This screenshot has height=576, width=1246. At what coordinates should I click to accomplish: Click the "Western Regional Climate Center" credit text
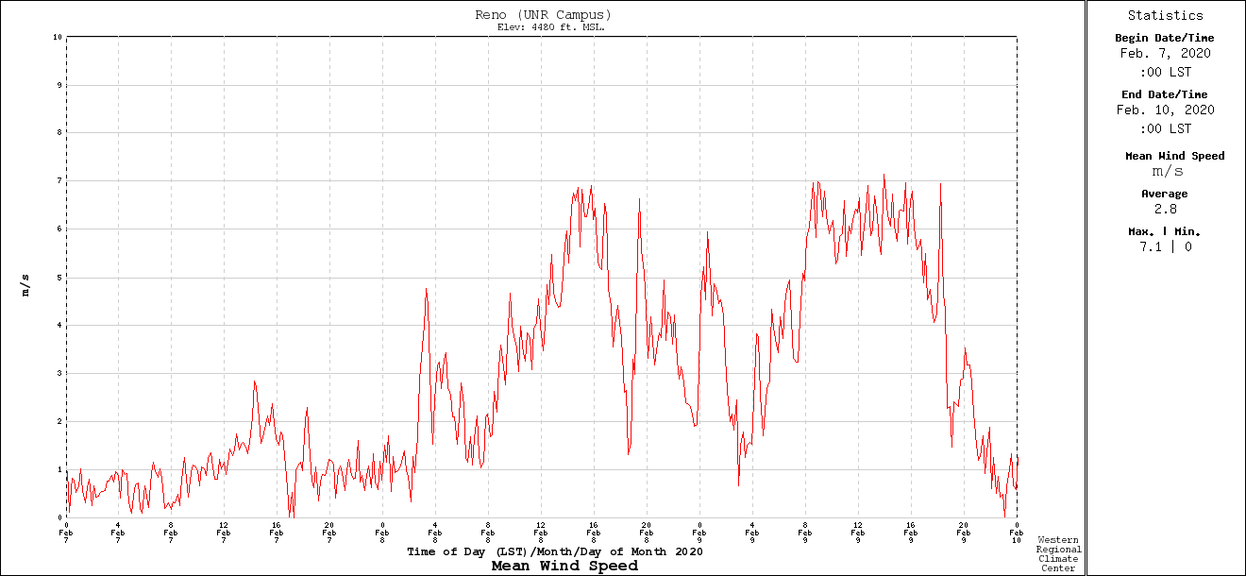pyautogui.click(x=1058, y=554)
